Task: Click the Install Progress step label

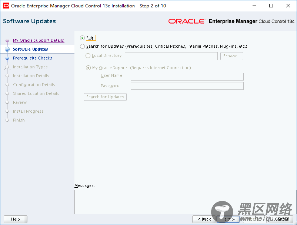Action: click(x=28, y=111)
